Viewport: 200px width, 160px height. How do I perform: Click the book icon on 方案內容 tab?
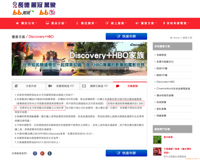coord(16,86)
